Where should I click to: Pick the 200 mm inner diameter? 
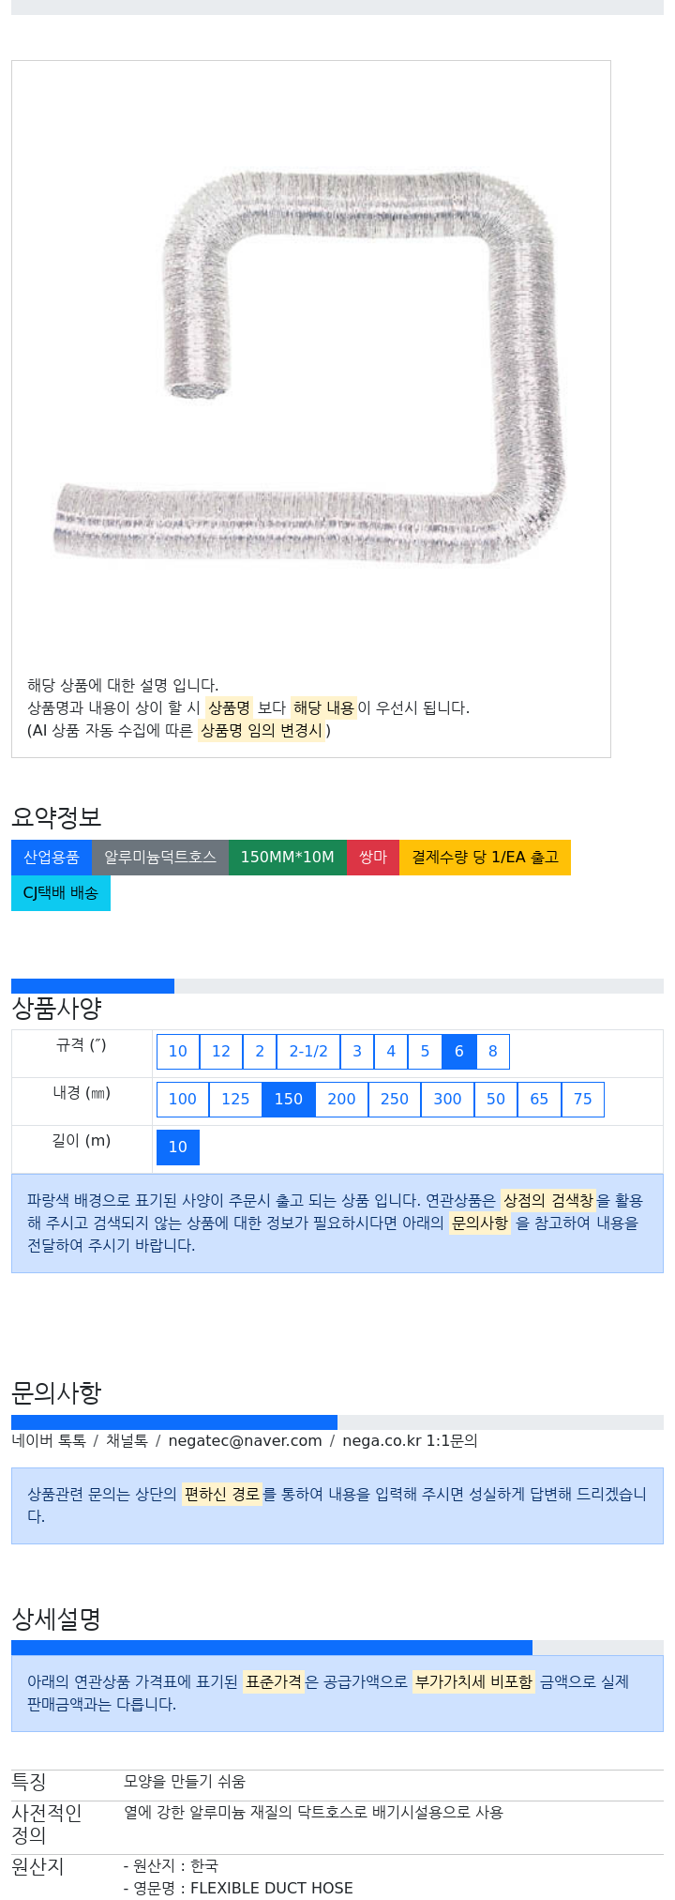click(x=341, y=1100)
